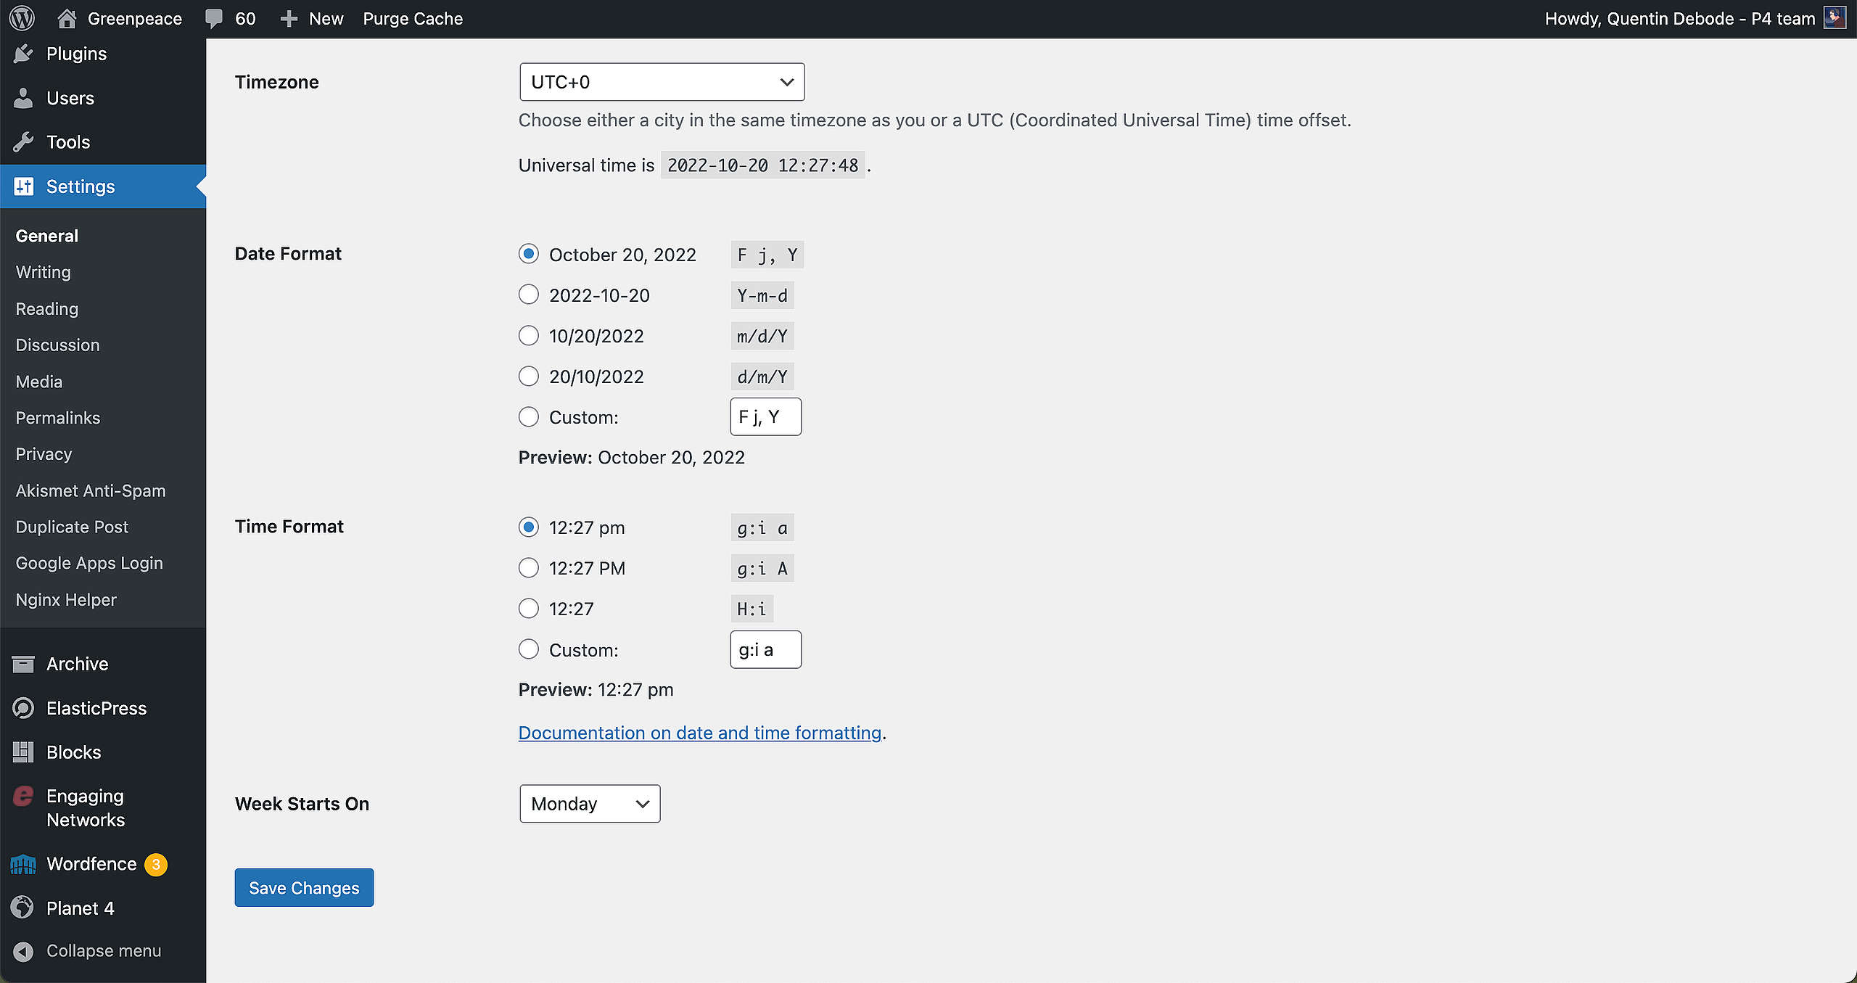Click the Users person icon
1857x983 pixels.
[23, 98]
